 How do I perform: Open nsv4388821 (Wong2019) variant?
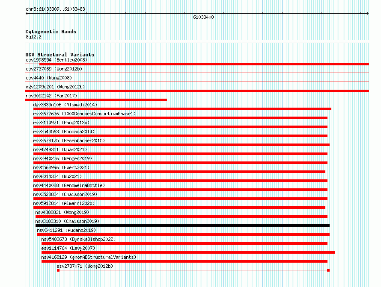[x=62, y=212]
